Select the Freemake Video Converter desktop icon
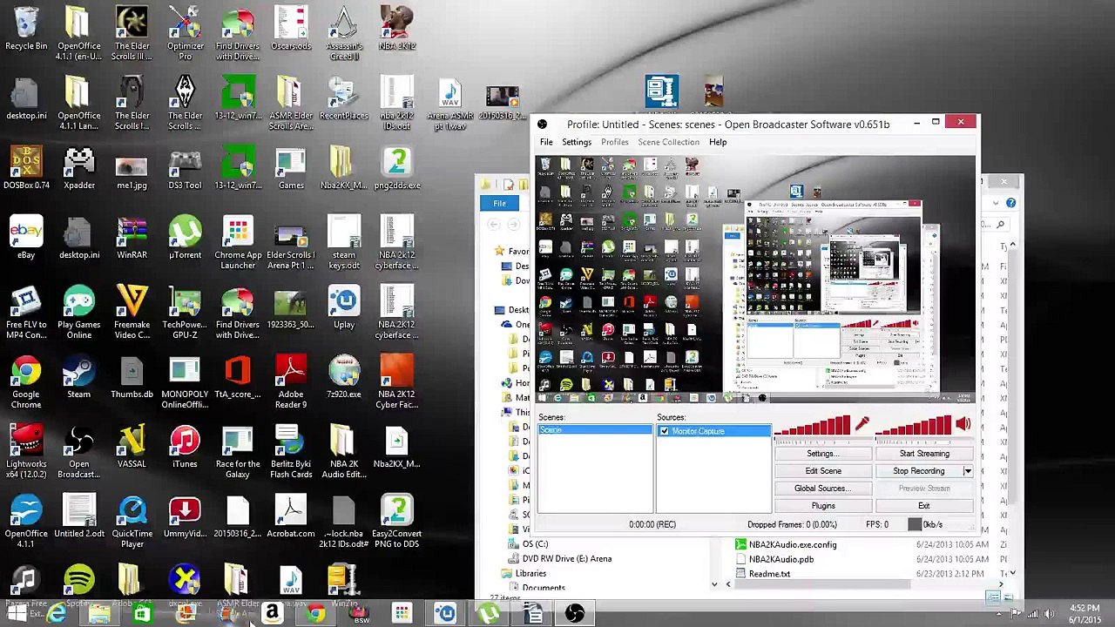The height and width of the screenshot is (627, 1115). pyautogui.click(x=132, y=313)
